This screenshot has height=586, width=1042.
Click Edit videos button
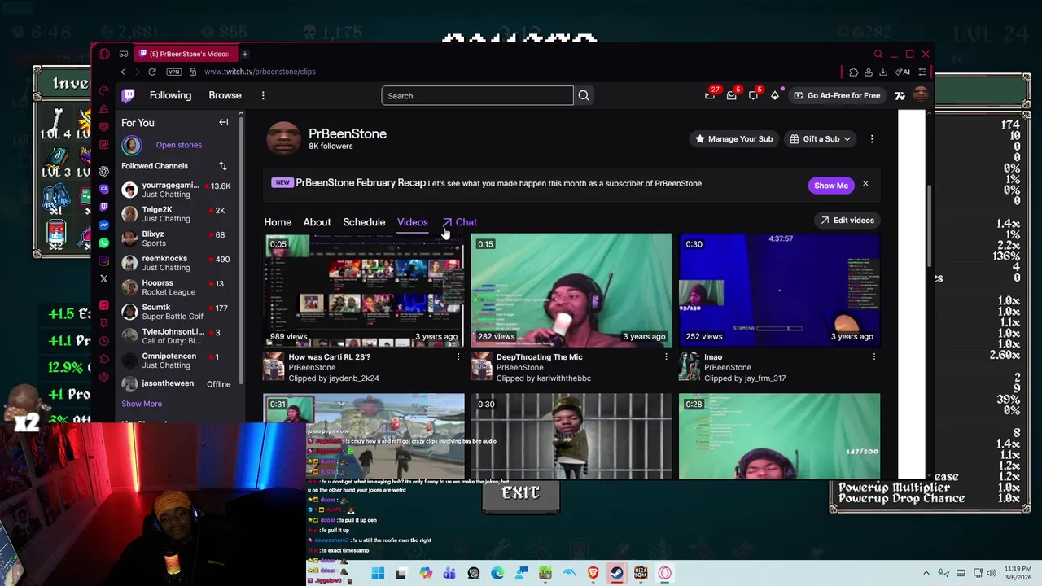pyautogui.click(x=847, y=221)
